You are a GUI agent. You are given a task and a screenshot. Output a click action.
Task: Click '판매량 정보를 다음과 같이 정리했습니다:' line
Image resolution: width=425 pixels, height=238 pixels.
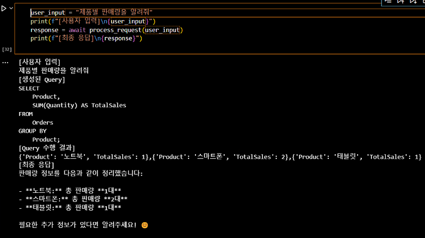81,173
